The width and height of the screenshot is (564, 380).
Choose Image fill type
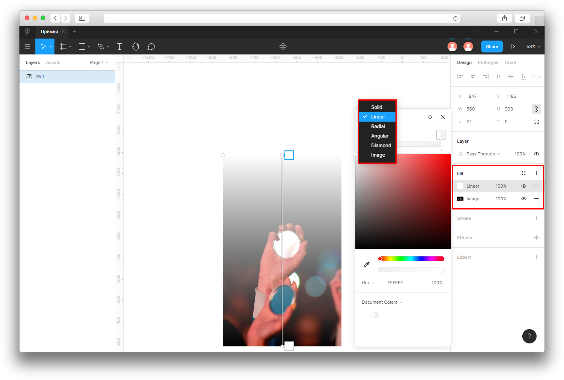click(x=377, y=155)
